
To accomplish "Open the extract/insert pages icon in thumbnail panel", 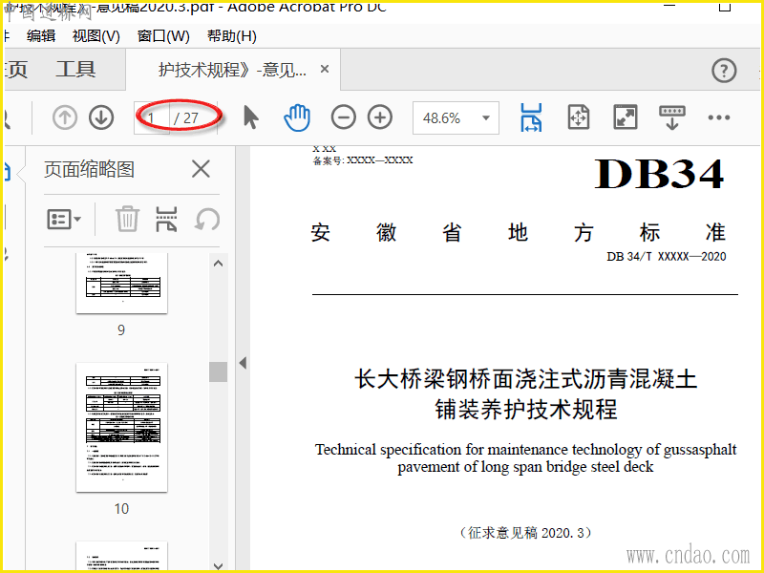I will click(x=166, y=220).
